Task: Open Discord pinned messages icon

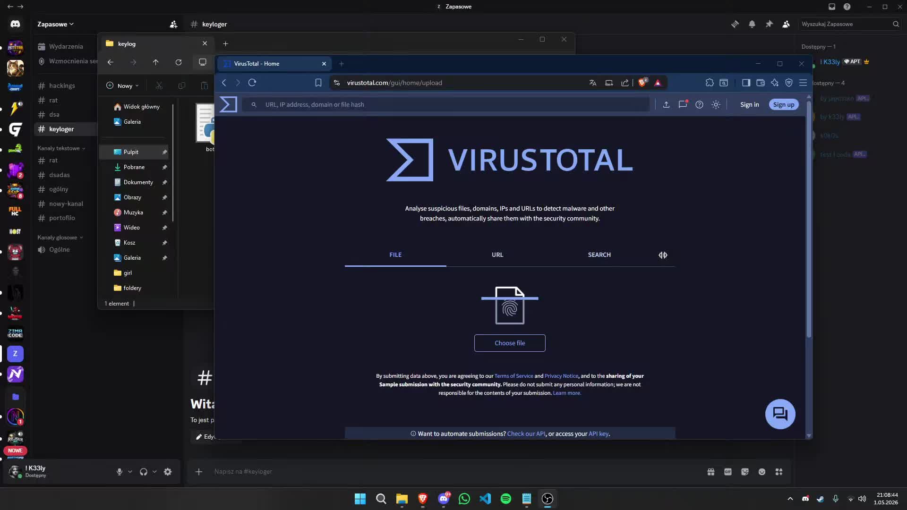Action: [x=769, y=24]
